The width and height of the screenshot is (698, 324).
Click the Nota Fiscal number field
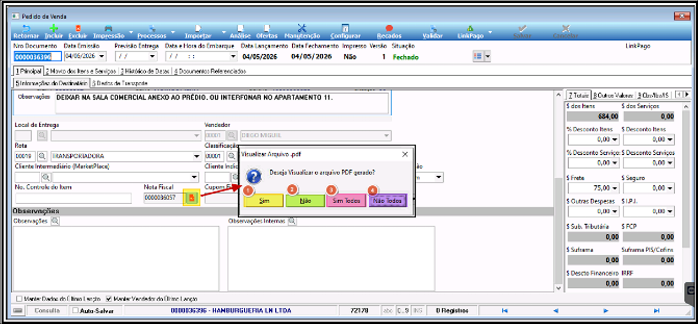coord(165,198)
